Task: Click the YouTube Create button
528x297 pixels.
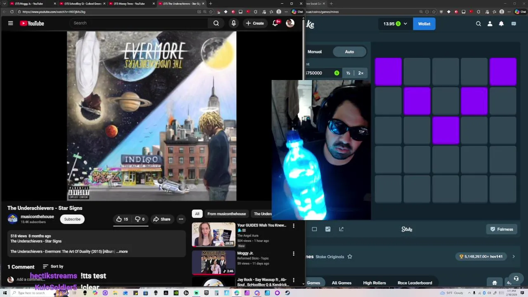Action: pos(255,23)
